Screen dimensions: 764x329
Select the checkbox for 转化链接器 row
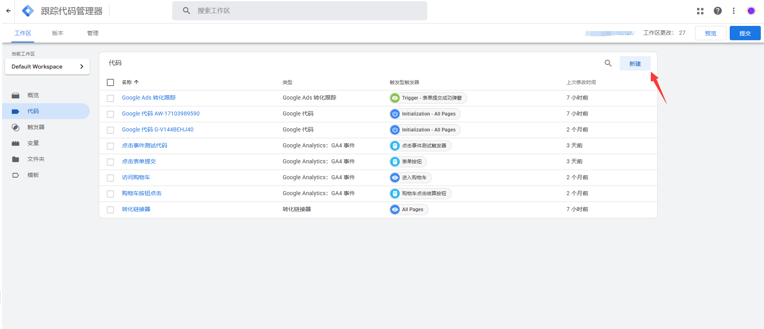[110, 210]
